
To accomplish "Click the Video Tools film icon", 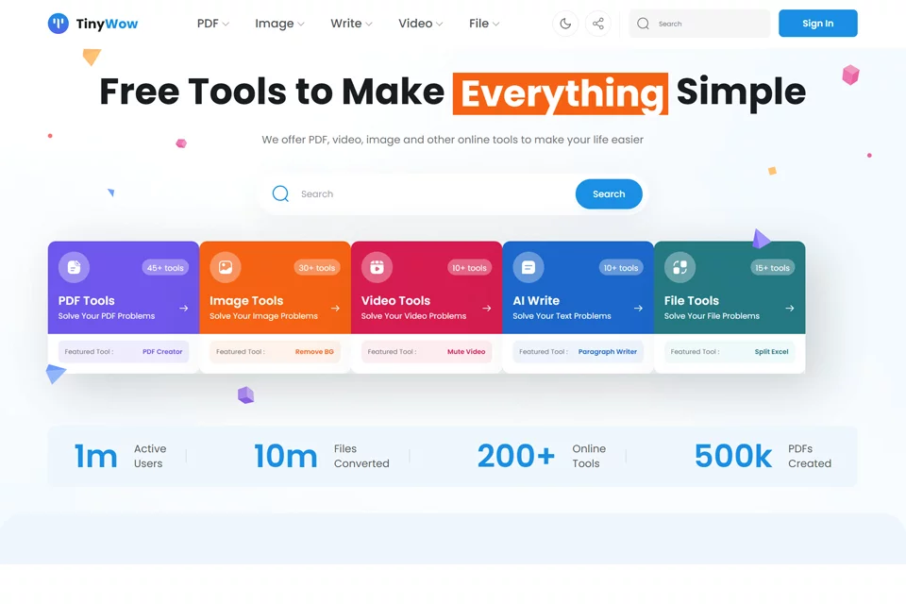I will [377, 268].
